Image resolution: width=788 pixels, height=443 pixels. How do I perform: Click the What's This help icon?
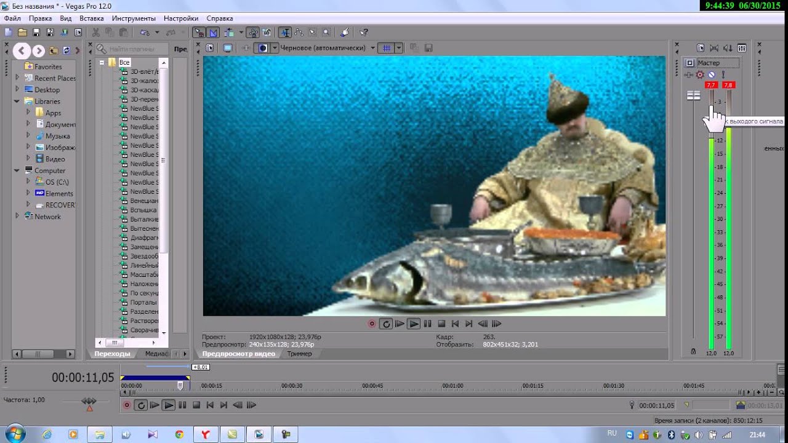point(364,32)
